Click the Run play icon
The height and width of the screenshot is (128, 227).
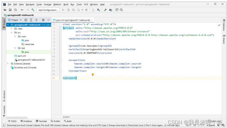coord(63,10)
